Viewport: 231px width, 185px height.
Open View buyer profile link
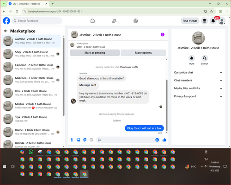(x=129, y=67)
